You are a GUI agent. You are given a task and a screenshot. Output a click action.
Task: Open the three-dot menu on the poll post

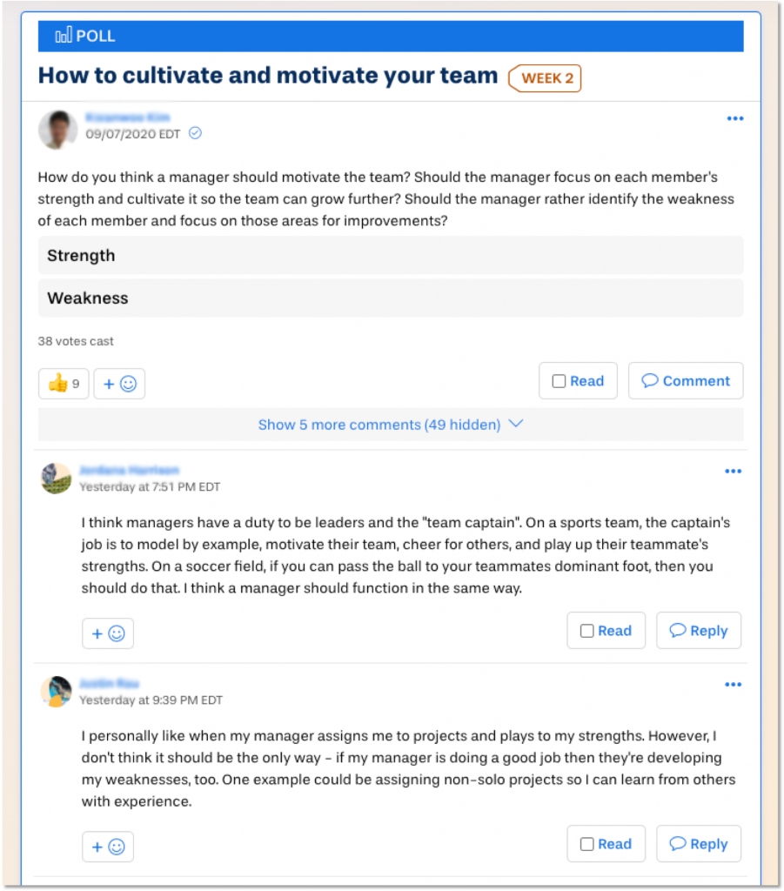(735, 118)
